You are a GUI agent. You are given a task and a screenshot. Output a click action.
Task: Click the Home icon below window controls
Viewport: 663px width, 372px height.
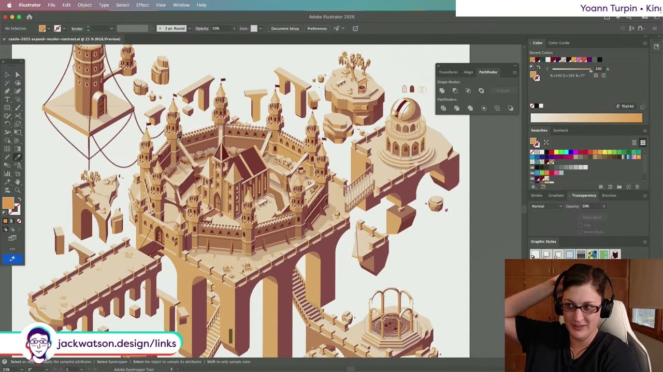[29, 17]
